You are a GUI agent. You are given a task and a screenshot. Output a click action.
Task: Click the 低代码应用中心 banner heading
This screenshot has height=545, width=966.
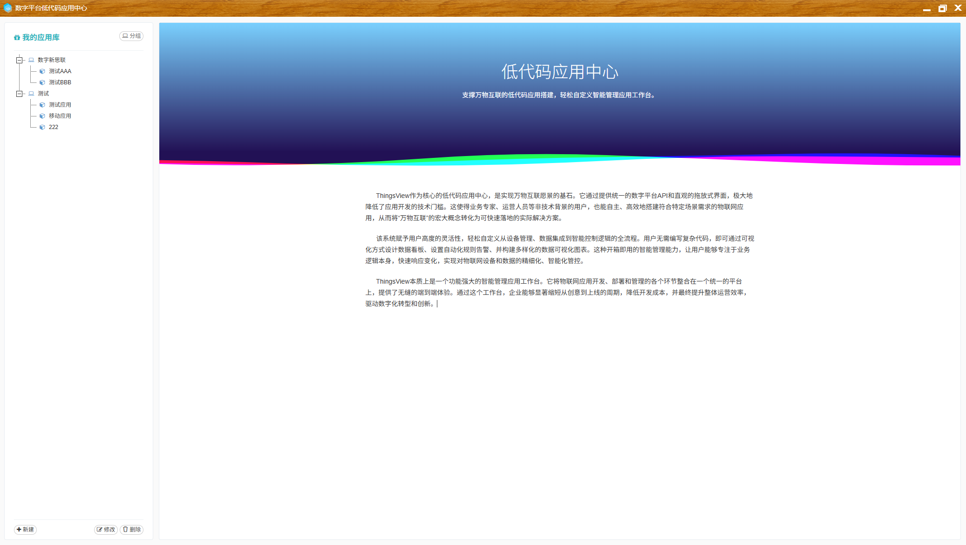coord(559,72)
